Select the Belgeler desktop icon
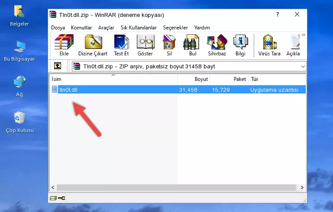This screenshot has width=333, height=212. pyautogui.click(x=19, y=16)
